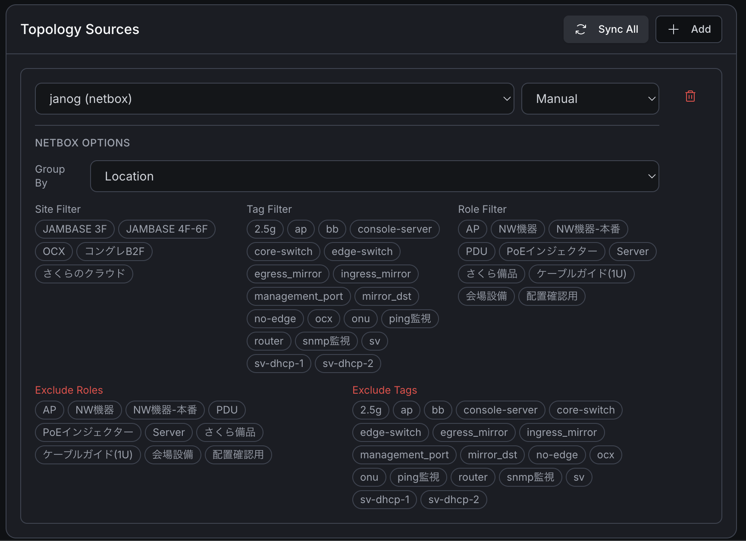The width and height of the screenshot is (746, 541).
Task: Click the Add source button
Action: [688, 29]
